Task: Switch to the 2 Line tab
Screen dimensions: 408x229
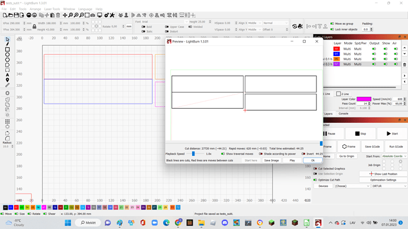Action: tap(343, 94)
